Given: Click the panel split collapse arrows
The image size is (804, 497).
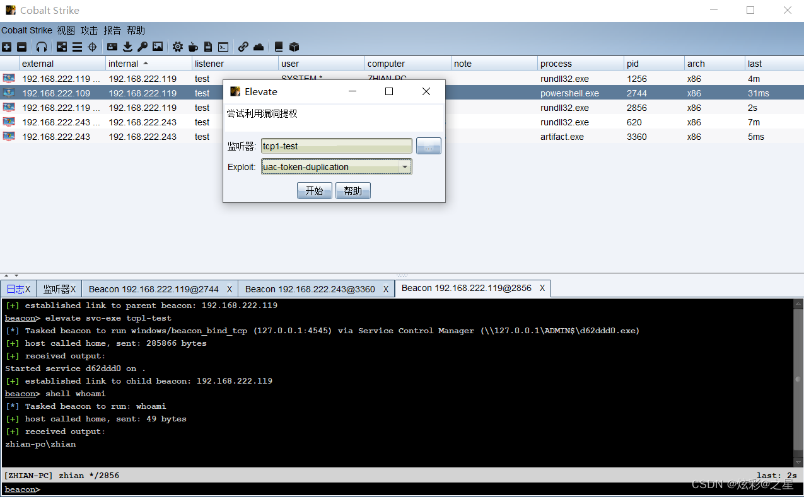Looking at the screenshot, I should click(x=10, y=275).
